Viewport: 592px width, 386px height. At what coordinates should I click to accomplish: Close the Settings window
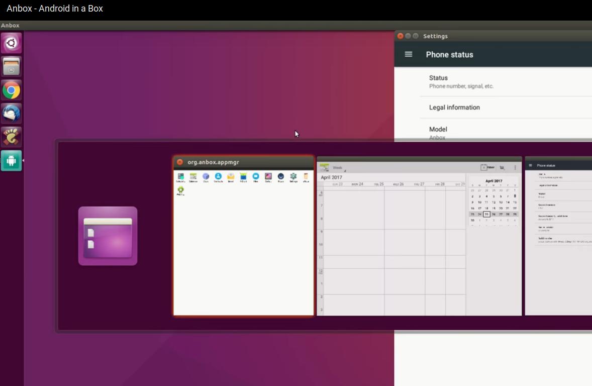click(400, 36)
